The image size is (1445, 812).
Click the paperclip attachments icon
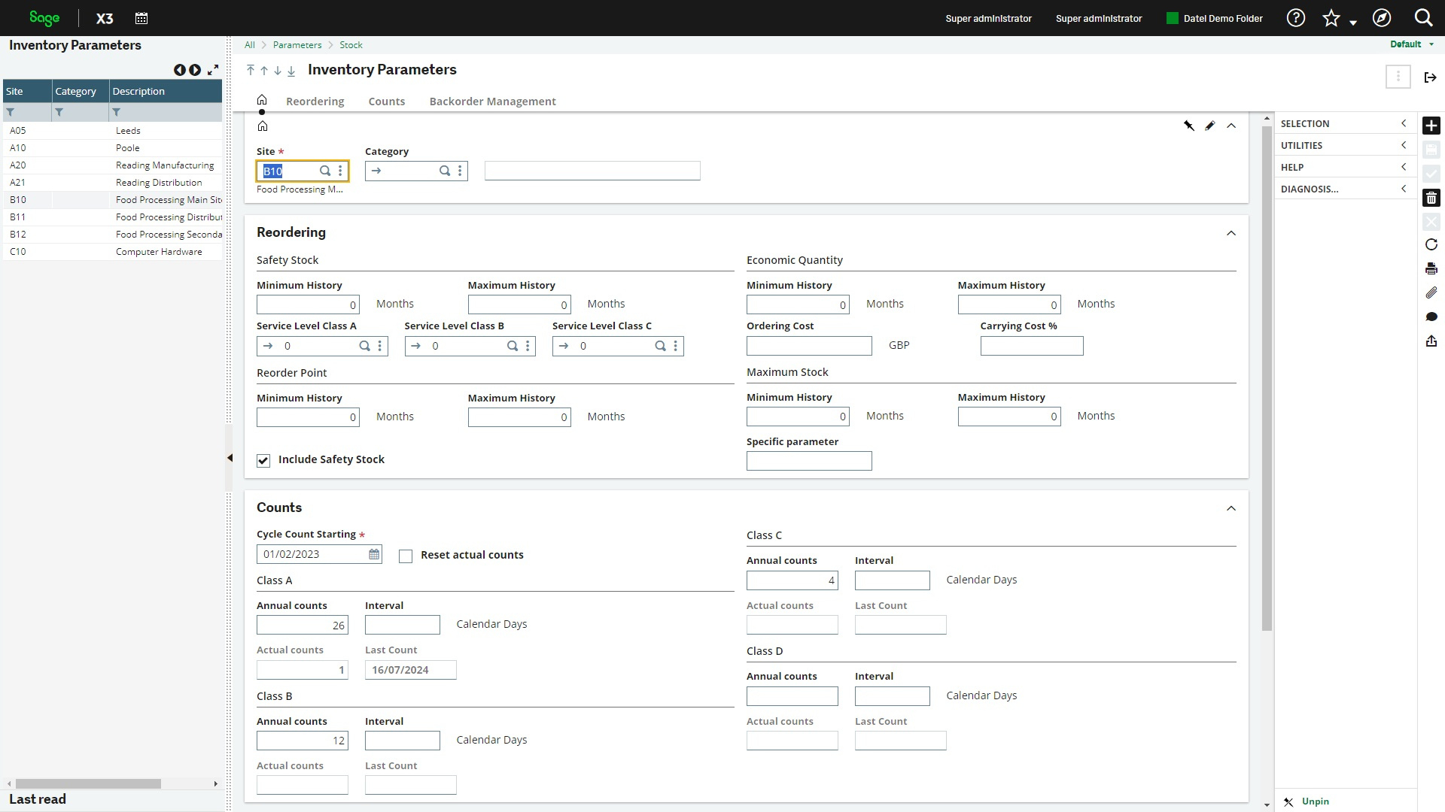[x=1431, y=292]
